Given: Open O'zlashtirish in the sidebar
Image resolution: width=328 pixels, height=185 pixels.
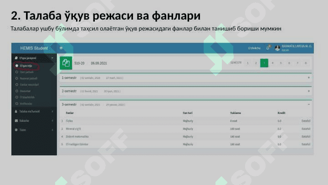Looking at the screenshot, I should click(x=27, y=97).
